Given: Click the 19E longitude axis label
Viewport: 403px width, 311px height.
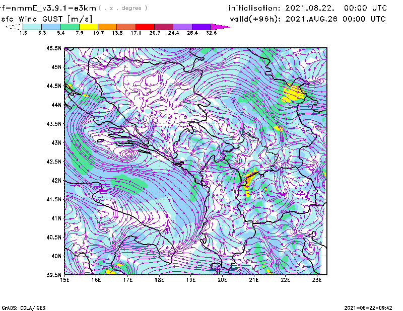Looking at the screenshot, I should [191, 280].
